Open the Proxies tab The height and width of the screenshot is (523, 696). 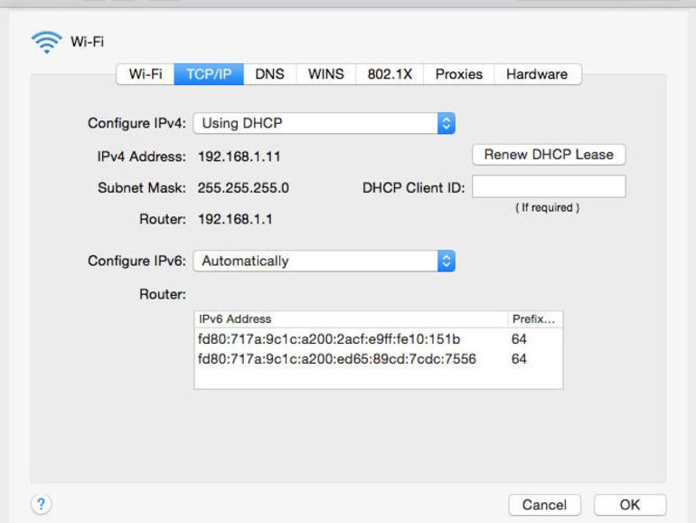coord(459,74)
